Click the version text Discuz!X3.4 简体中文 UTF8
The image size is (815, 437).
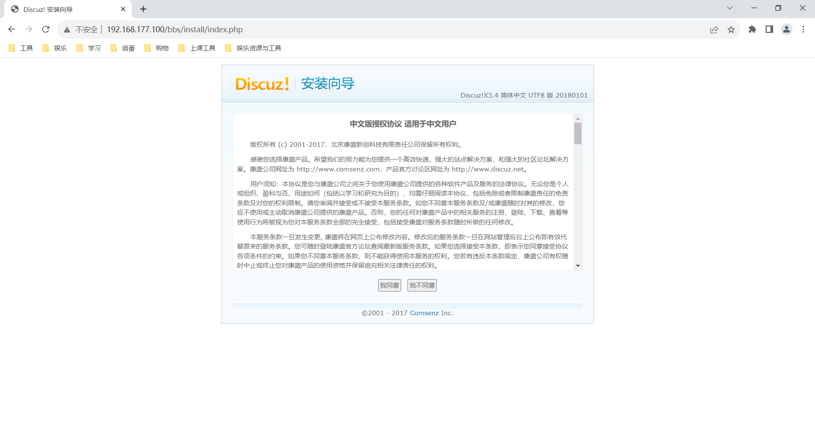pos(524,95)
